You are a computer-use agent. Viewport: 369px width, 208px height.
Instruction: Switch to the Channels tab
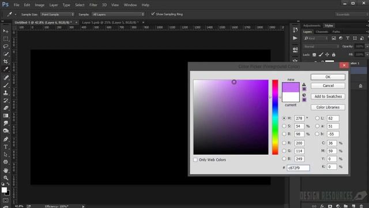(x=322, y=32)
